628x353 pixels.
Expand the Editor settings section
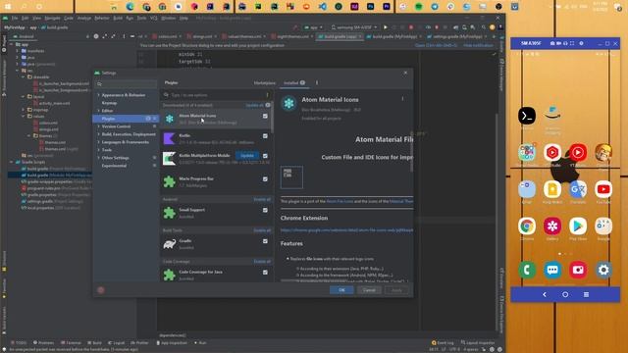[x=98, y=111]
